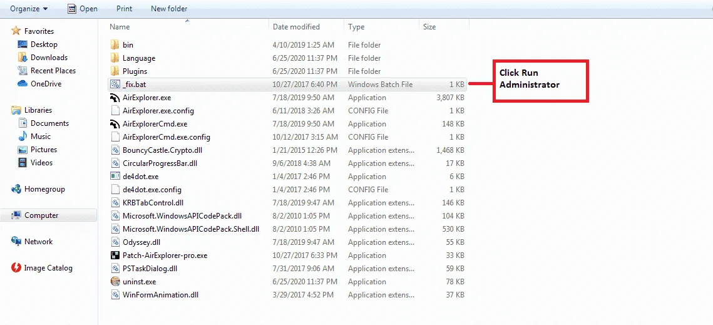
Task: Sort by Size column header
Action: click(x=429, y=27)
